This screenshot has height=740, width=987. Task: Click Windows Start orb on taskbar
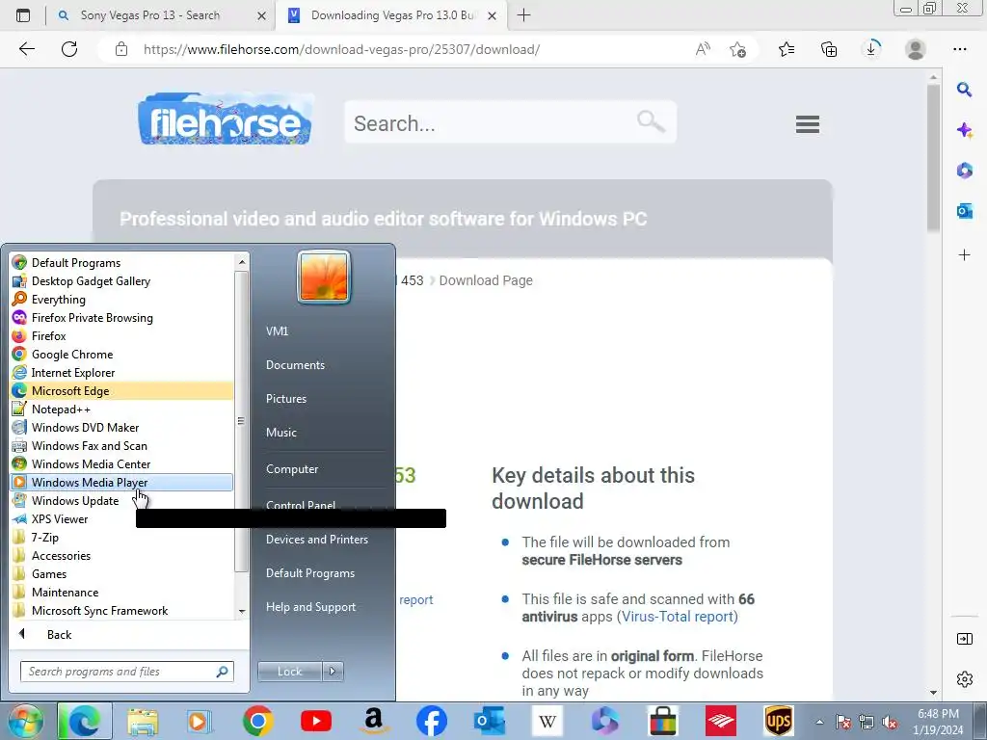tap(25, 721)
